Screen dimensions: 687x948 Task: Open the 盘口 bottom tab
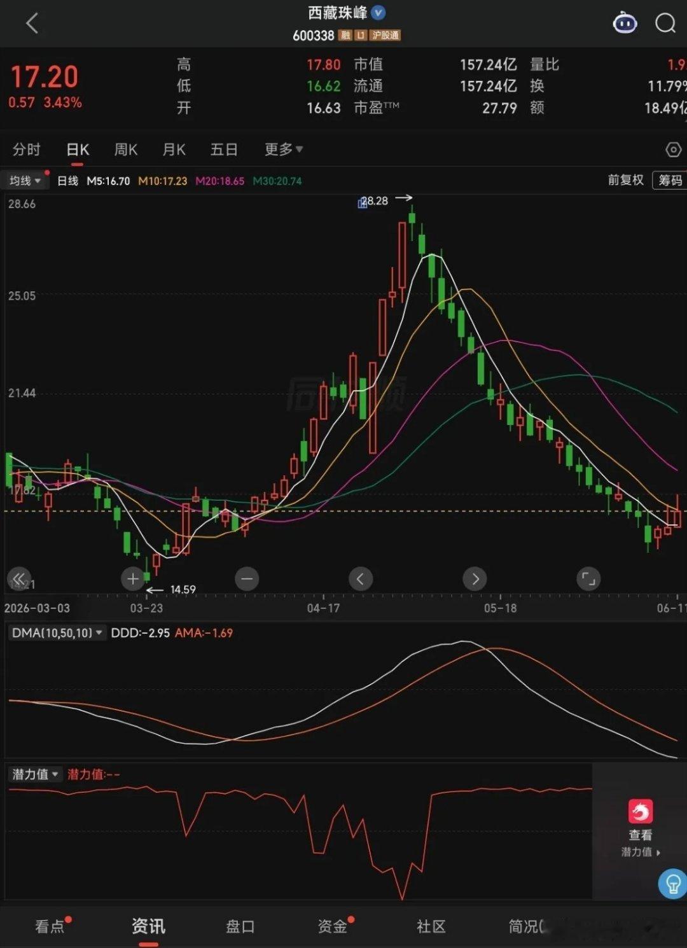coord(240,926)
